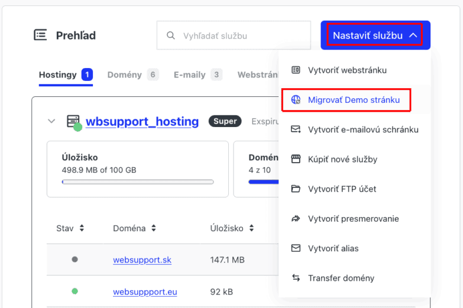This screenshot has height=308, width=463.
Task: Click the Nastaviť službu button
Action: [x=375, y=35]
